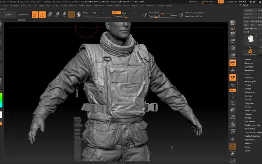262x164 pixels.
Task: Open the Material menu
Action: (x=72, y=6)
